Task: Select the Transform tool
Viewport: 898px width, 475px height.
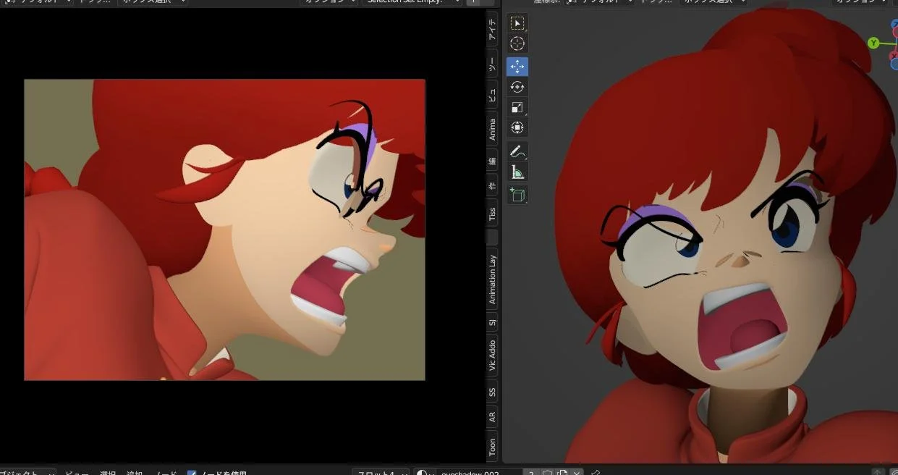Action: click(517, 127)
